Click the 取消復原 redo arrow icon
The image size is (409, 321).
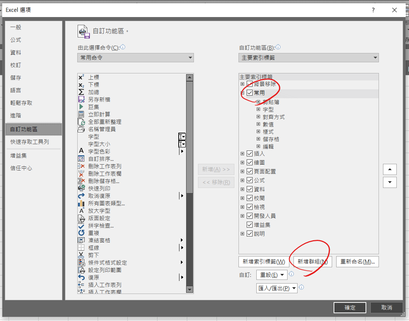tap(81, 196)
